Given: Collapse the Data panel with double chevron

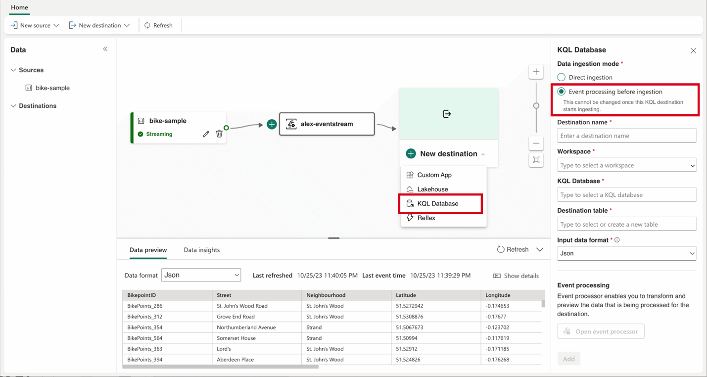Looking at the screenshot, I should (x=105, y=49).
